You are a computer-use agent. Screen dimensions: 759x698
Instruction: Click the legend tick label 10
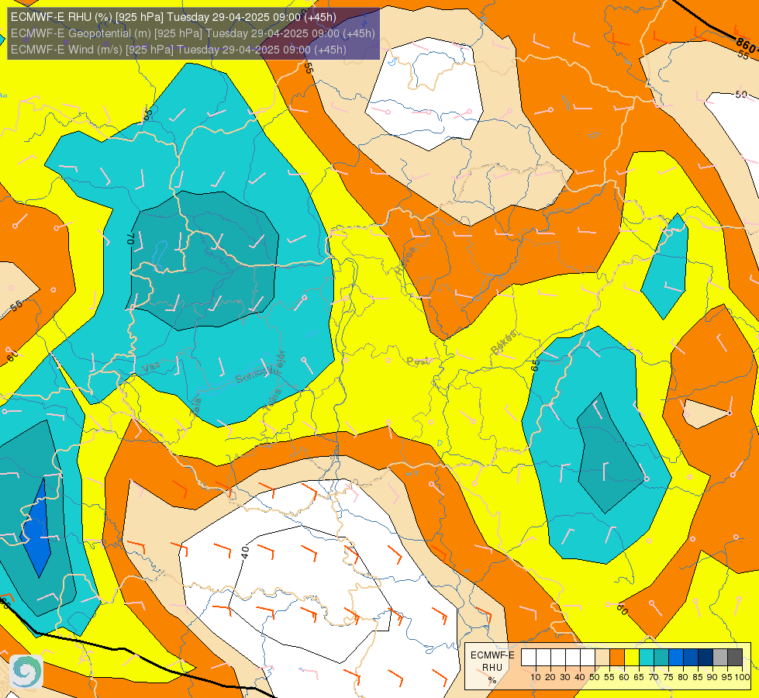[x=536, y=677]
